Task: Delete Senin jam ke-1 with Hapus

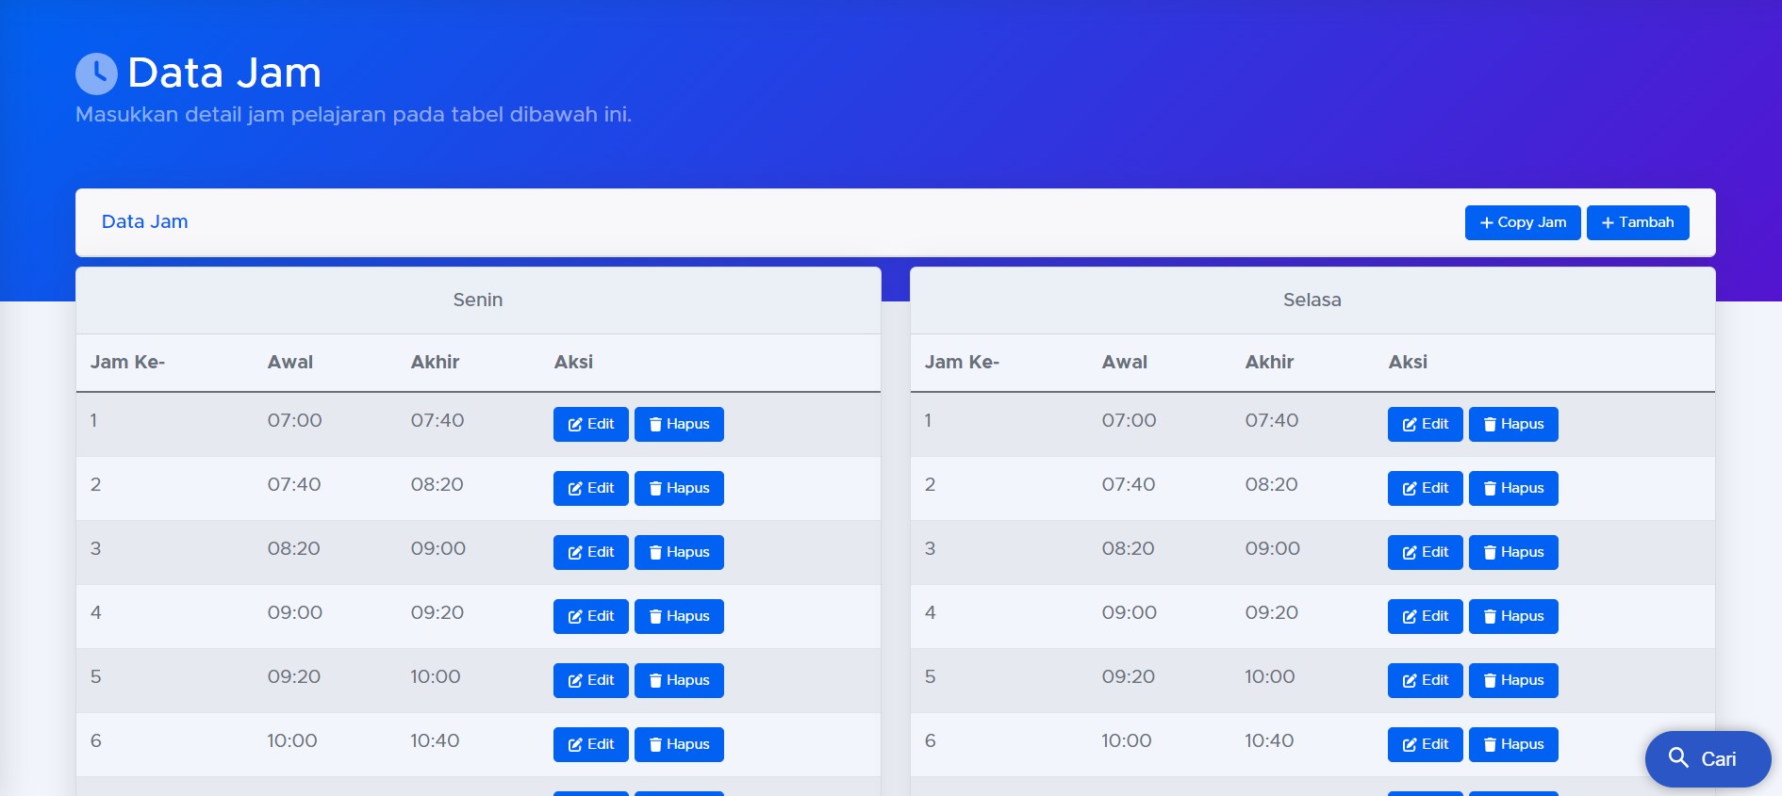Action: pyautogui.click(x=679, y=424)
